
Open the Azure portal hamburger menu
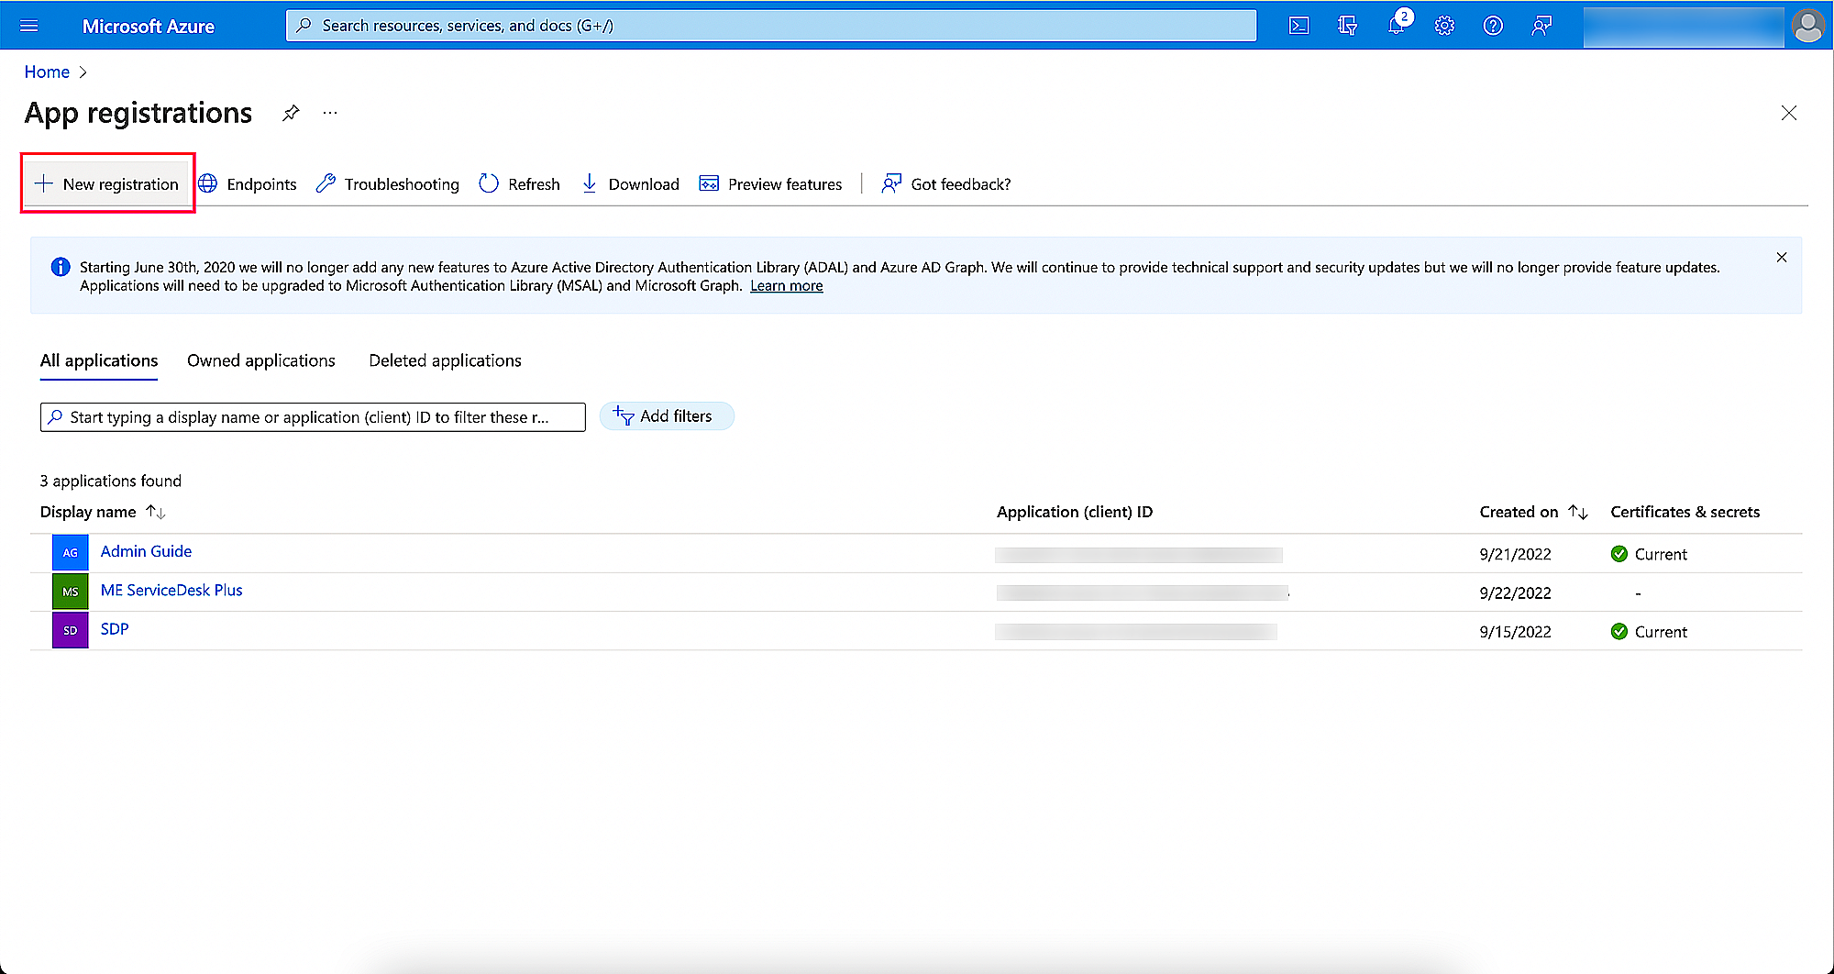[29, 26]
